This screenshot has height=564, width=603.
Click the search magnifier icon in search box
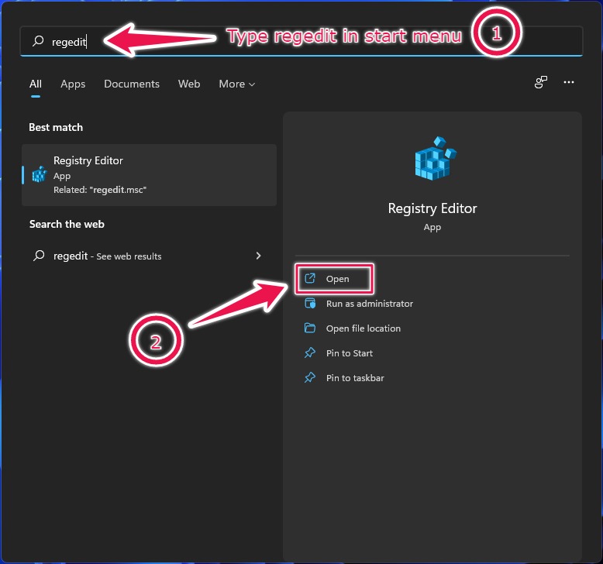(x=38, y=41)
